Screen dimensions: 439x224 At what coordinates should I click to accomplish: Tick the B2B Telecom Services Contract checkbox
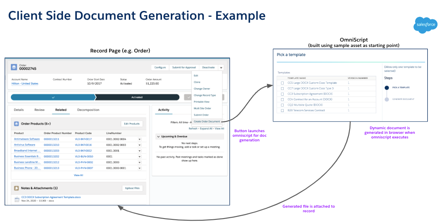tap(282, 110)
